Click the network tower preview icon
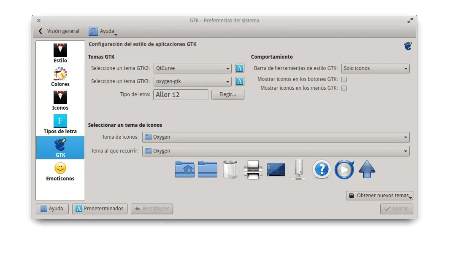The height and width of the screenshot is (255, 449). click(298, 169)
